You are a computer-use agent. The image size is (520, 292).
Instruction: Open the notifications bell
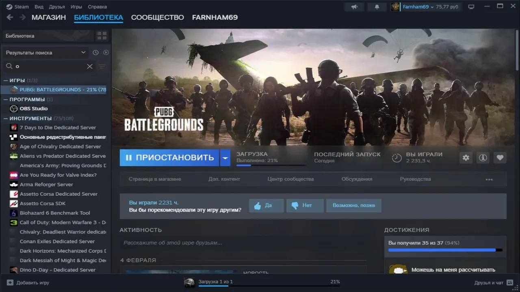point(377,7)
